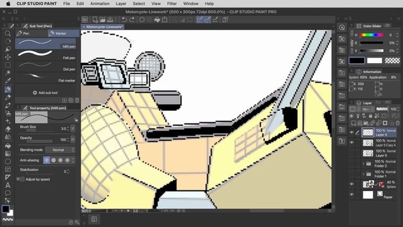Image resolution: width=403 pixels, height=227 pixels.
Task: Select the transparent checkered color swatch
Action: [392, 61]
